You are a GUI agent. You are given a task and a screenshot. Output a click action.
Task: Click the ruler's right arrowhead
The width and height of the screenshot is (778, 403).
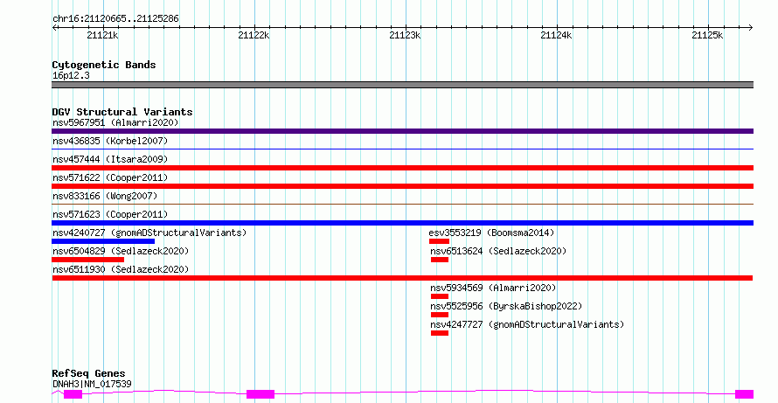point(750,28)
